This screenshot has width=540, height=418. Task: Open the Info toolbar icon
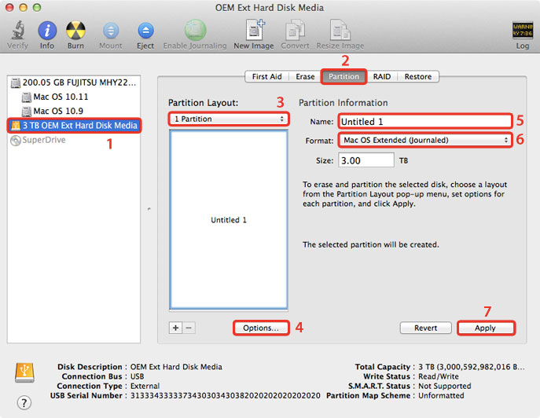(47, 31)
